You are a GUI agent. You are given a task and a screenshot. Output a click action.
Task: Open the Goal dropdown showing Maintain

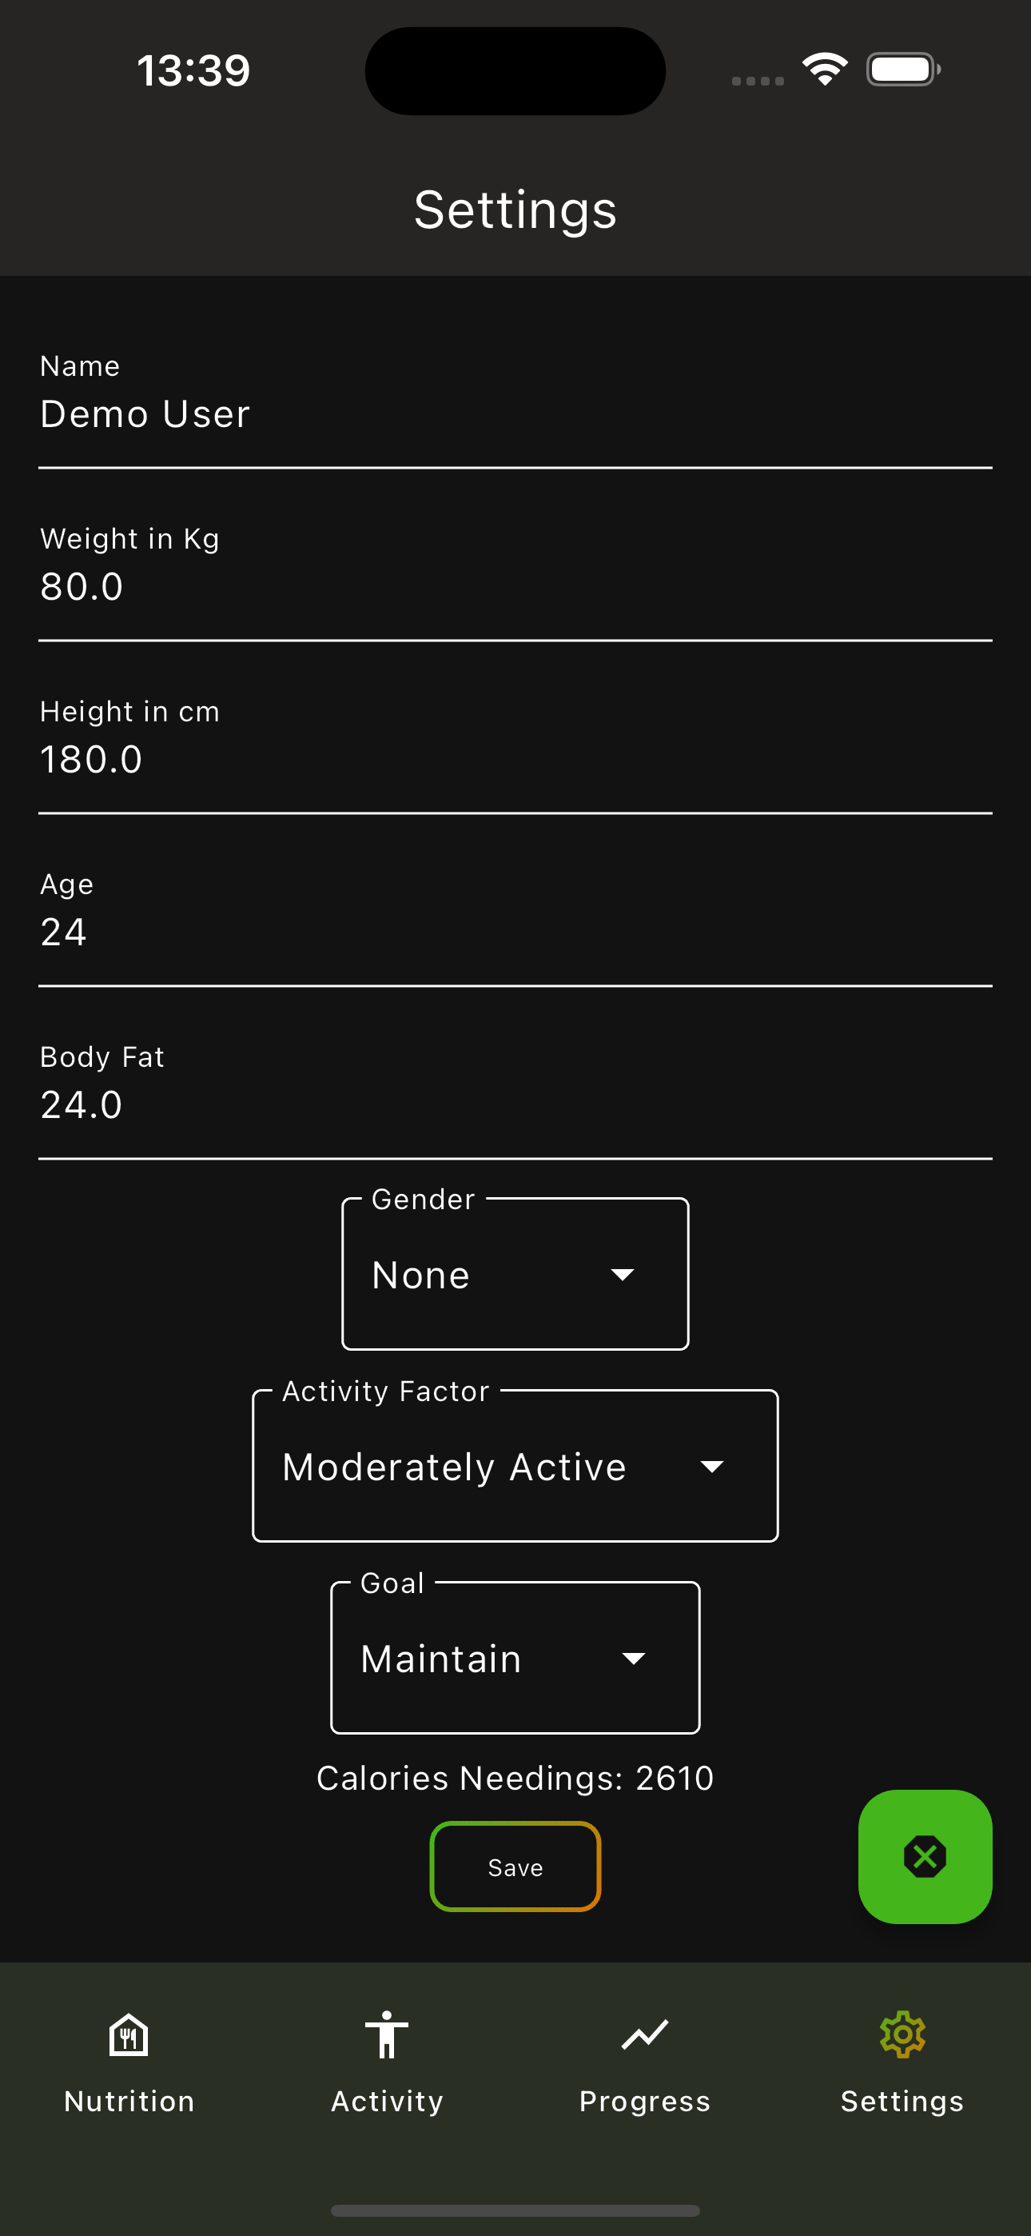(515, 1657)
